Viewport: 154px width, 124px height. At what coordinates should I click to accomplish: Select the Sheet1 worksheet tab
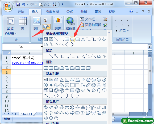(27, 114)
